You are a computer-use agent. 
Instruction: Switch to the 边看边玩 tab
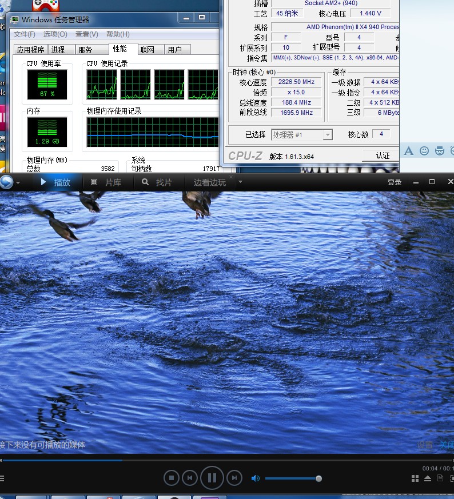click(x=209, y=182)
